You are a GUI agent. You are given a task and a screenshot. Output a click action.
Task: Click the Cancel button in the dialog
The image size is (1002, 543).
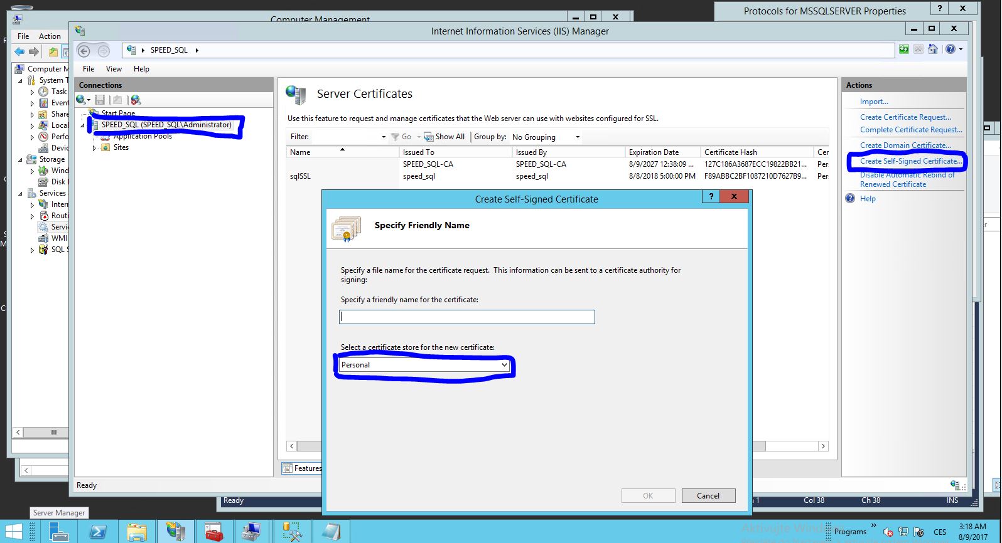coord(708,495)
